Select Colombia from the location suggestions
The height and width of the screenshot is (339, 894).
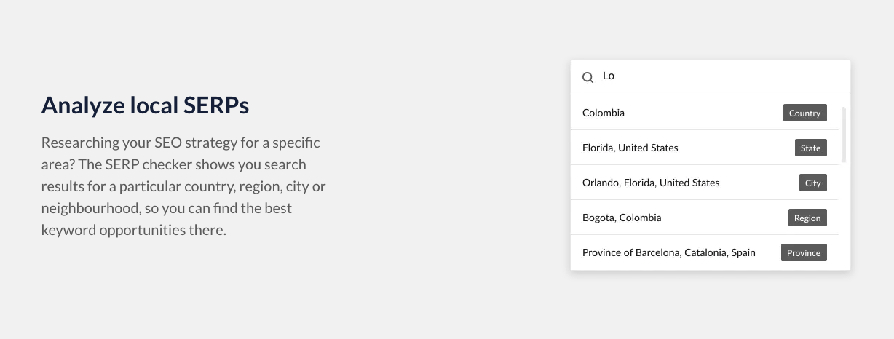(705, 113)
